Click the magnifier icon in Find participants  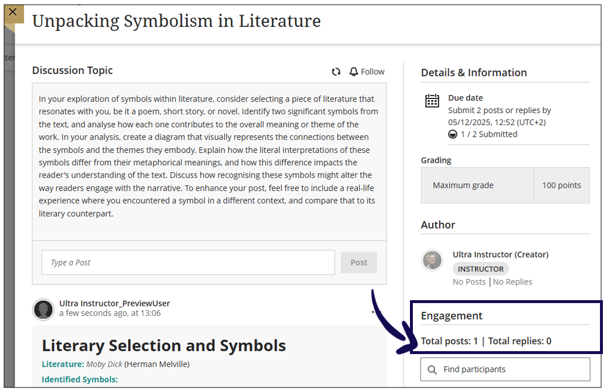tap(432, 370)
